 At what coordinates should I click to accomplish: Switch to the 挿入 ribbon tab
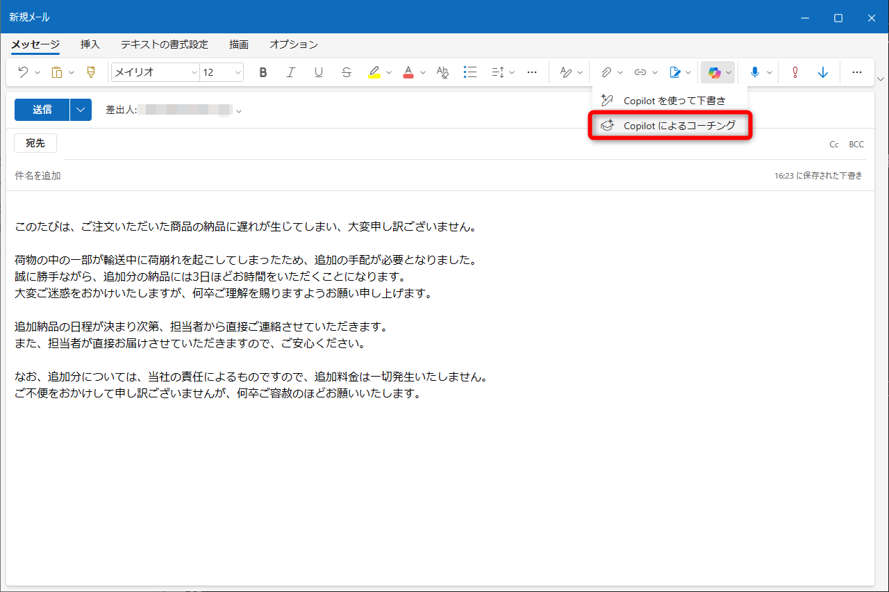(x=90, y=44)
